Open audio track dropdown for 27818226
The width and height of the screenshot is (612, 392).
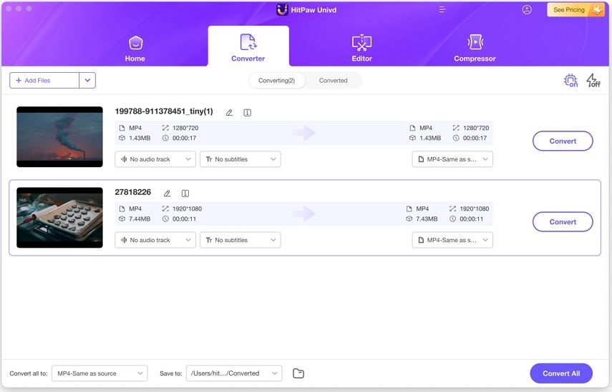155,240
